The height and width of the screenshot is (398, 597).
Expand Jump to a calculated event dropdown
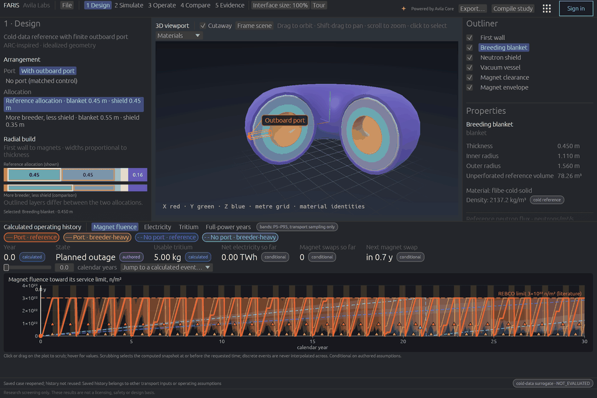pyautogui.click(x=167, y=267)
